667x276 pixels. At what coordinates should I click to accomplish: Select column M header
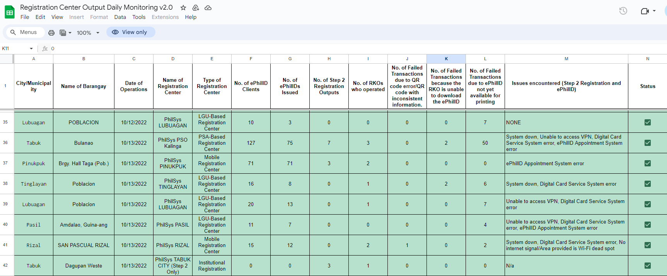[x=566, y=59]
